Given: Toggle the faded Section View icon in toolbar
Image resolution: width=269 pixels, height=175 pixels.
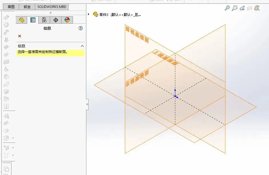Looking at the screenshot, I should point(249,8).
